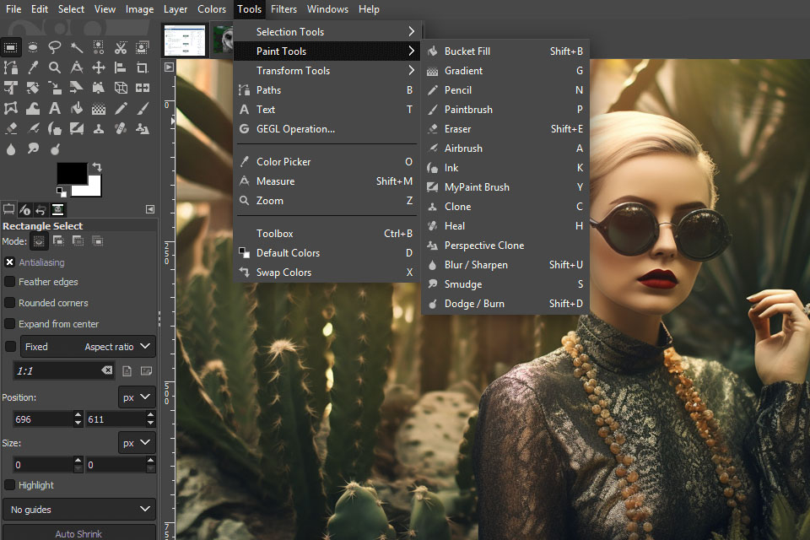Select the Free Select lasso tool

(x=55, y=47)
